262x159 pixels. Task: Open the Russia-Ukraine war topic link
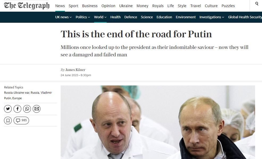(x=17, y=93)
